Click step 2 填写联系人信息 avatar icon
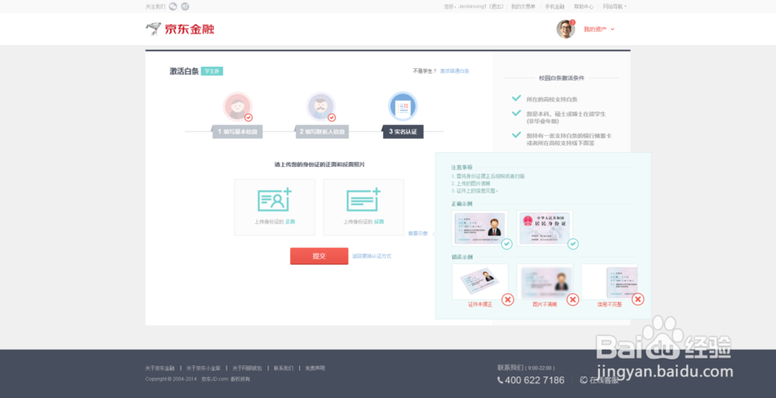The image size is (776, 398). pyautogui.click(x=320, y=106)
